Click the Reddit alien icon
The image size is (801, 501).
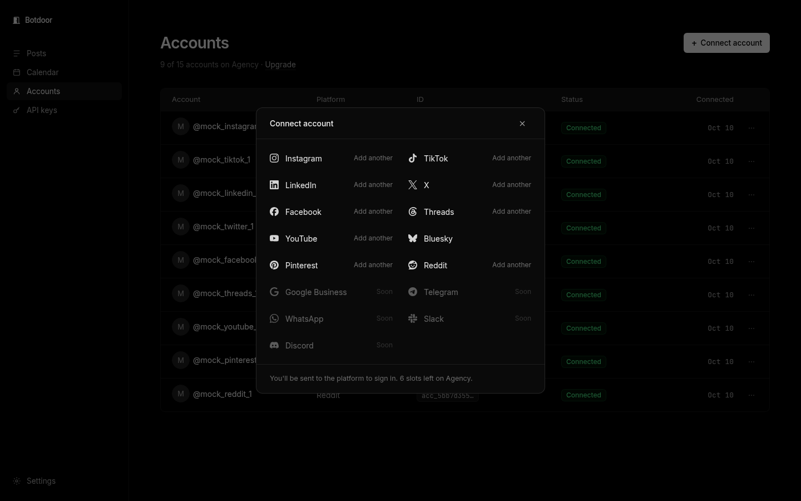413,265
